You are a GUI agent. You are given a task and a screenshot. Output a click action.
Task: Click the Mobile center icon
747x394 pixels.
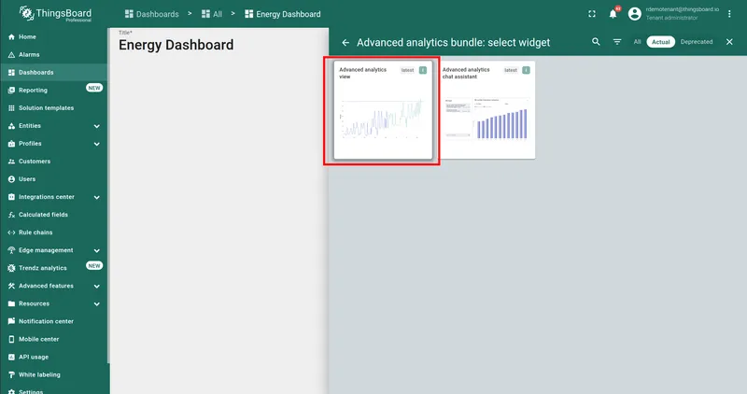pos(11,339)
